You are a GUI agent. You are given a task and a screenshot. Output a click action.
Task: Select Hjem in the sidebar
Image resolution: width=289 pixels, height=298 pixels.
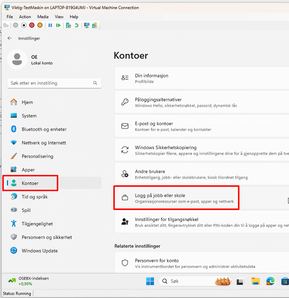pyautogui.click(x=54, y=102)
